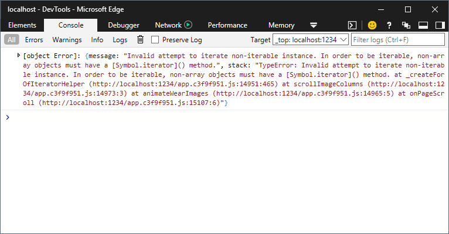The width and height of the screenshot is (449, 234).
Task: Enable the Preserve Log checkbox
Action: click(x=155, y=39)
